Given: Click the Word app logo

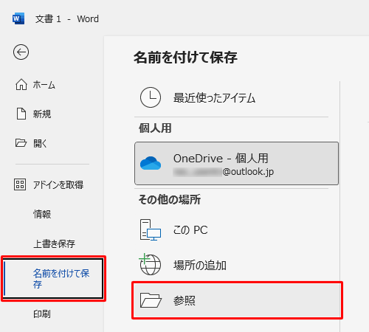Looking at the screenshot, I should point(18,18).
